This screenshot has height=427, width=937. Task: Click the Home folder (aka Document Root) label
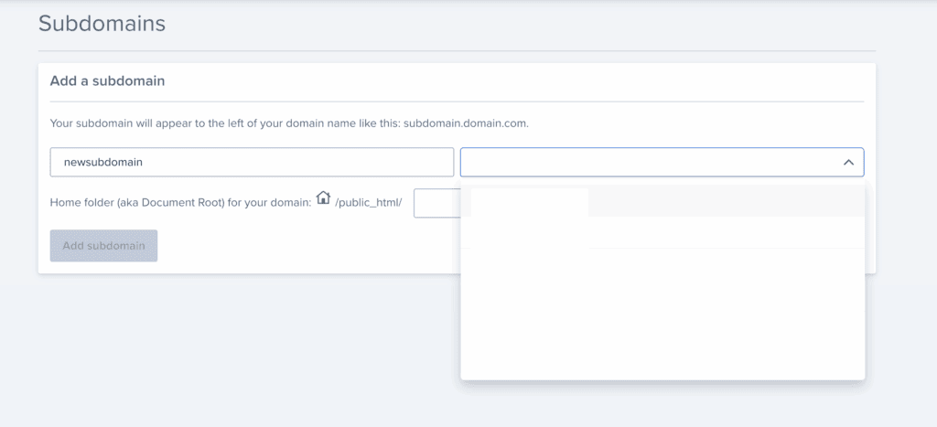coord(180,202)
